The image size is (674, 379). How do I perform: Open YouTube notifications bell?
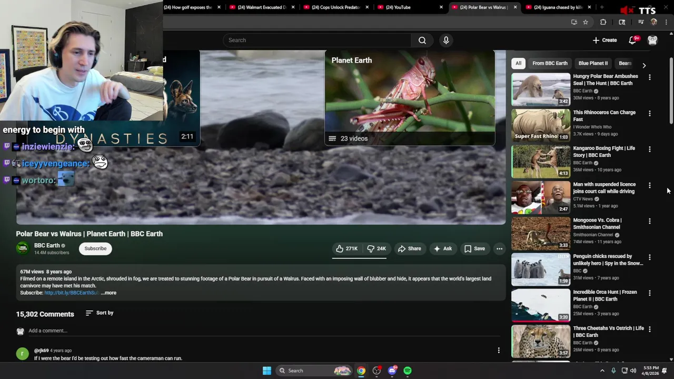[x=633, y=40]
